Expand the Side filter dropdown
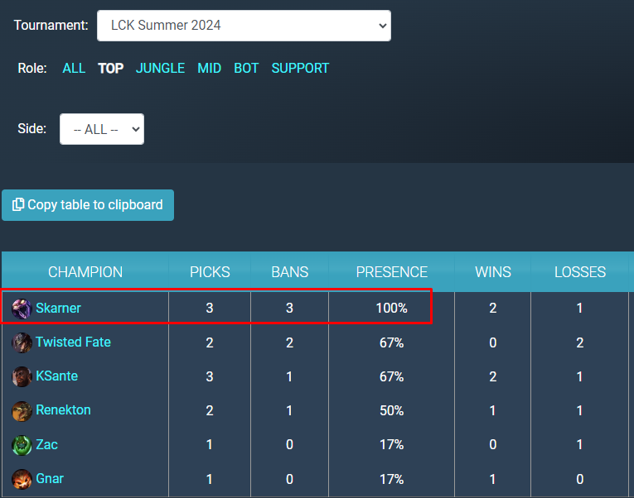The width and height of the screenshot is (634, 498). click(x=102, y=129)
